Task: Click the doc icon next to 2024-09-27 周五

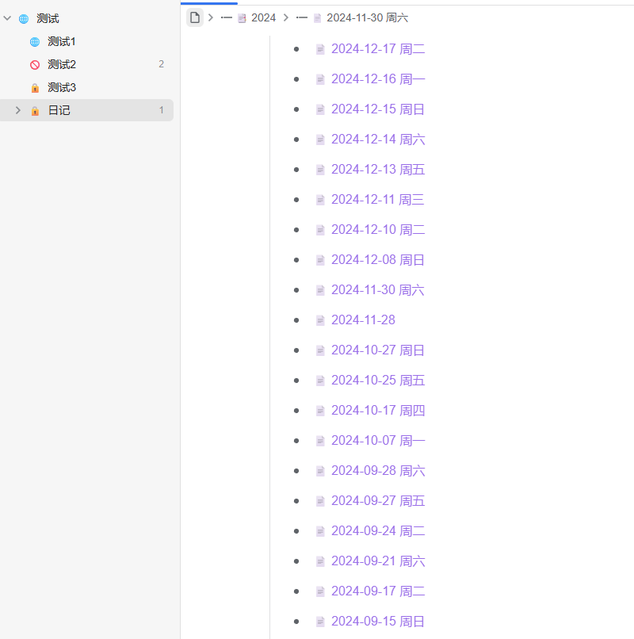Action: click(x=320, y=501)
